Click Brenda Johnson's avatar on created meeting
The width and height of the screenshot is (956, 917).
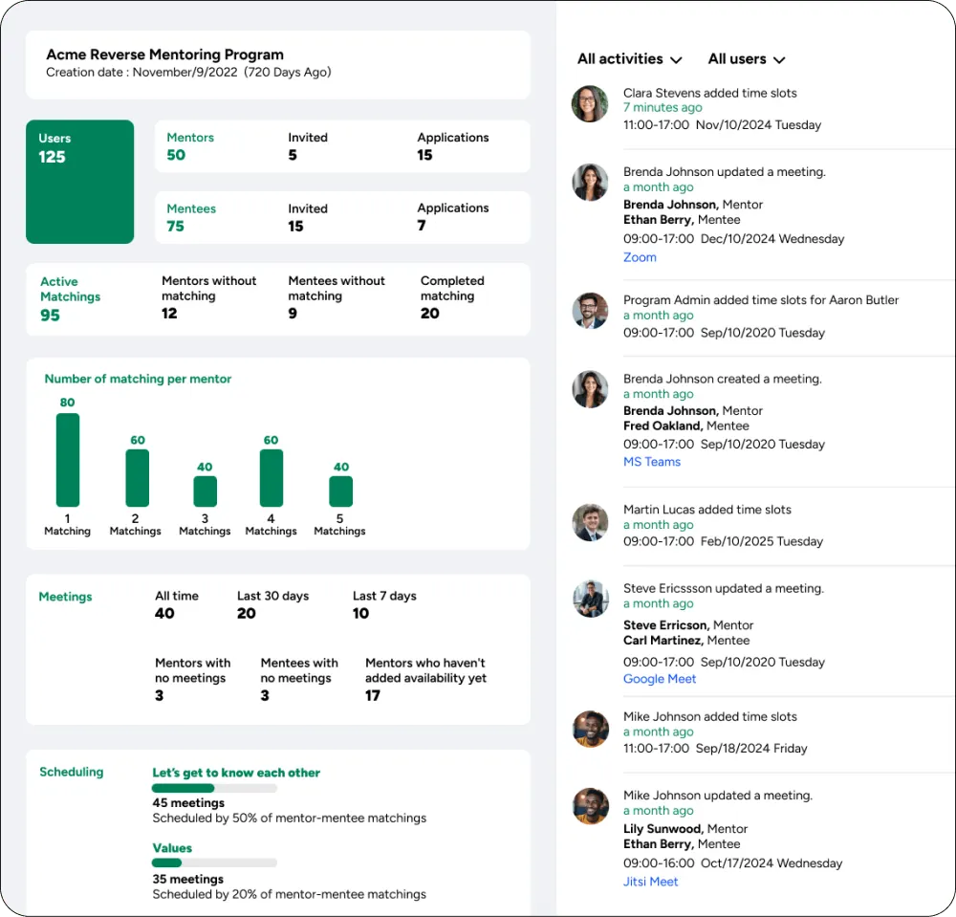590,389
